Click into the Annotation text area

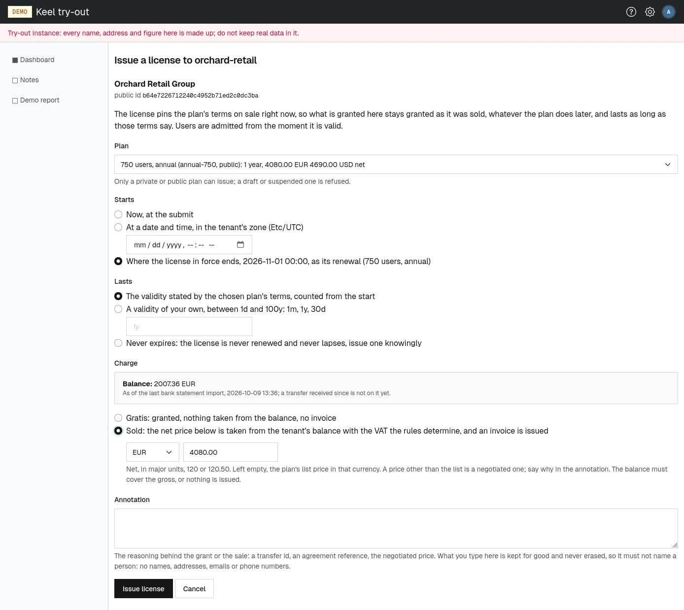click(396, 528)
